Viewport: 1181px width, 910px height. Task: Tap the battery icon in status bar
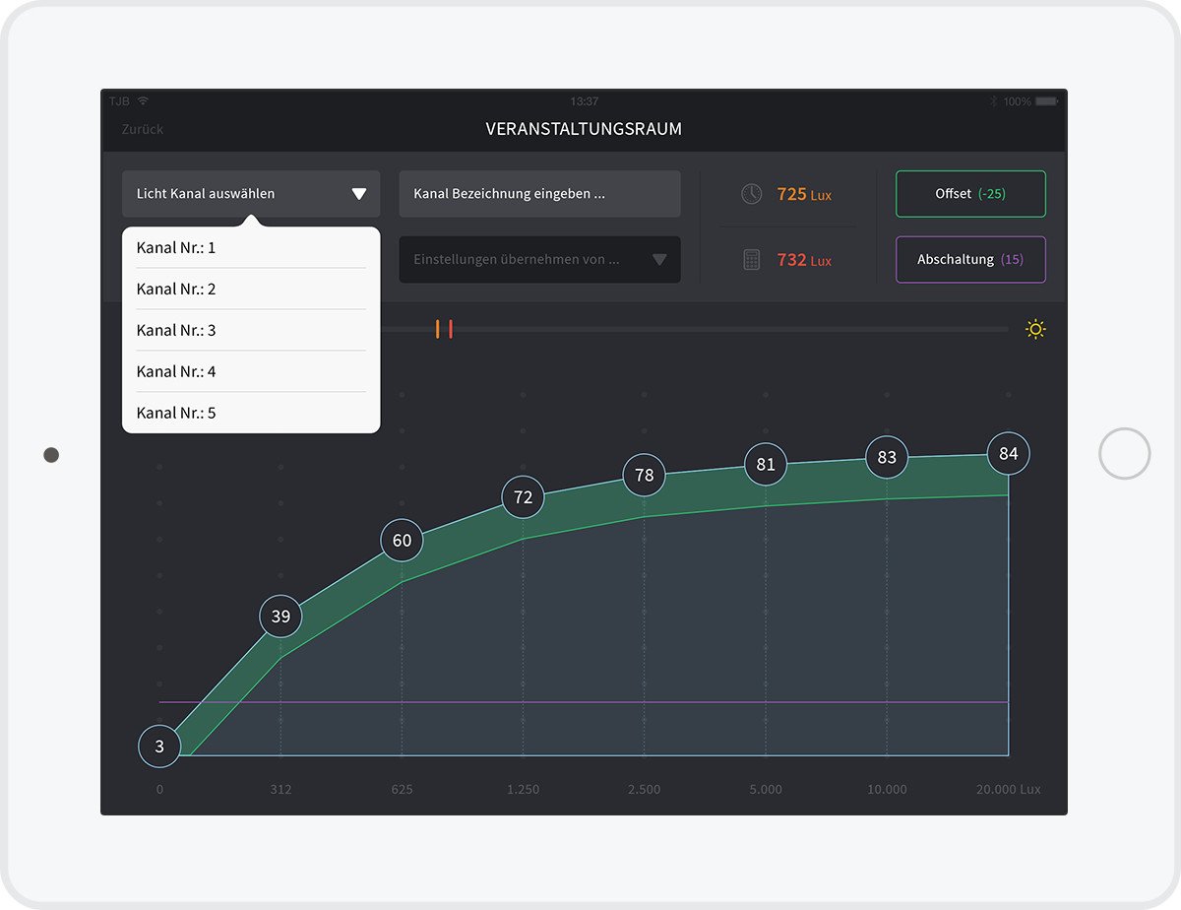pyautogui.click(x=1046, y=101)
